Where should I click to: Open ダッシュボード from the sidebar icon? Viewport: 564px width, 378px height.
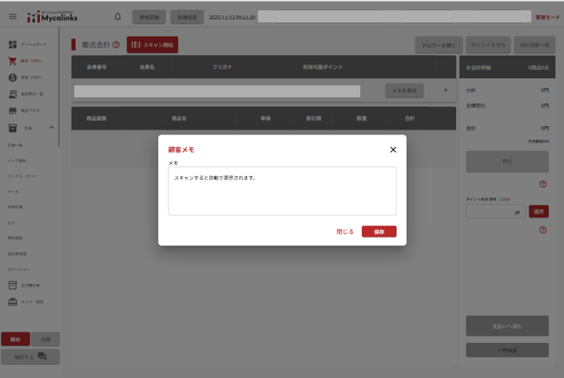click(x=13, y=45)
